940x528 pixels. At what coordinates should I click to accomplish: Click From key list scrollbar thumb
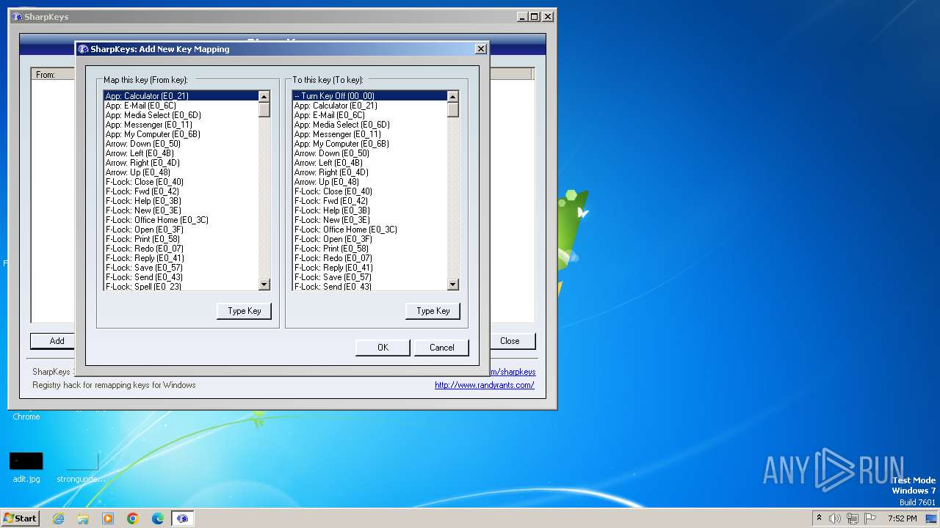[264, 109]
